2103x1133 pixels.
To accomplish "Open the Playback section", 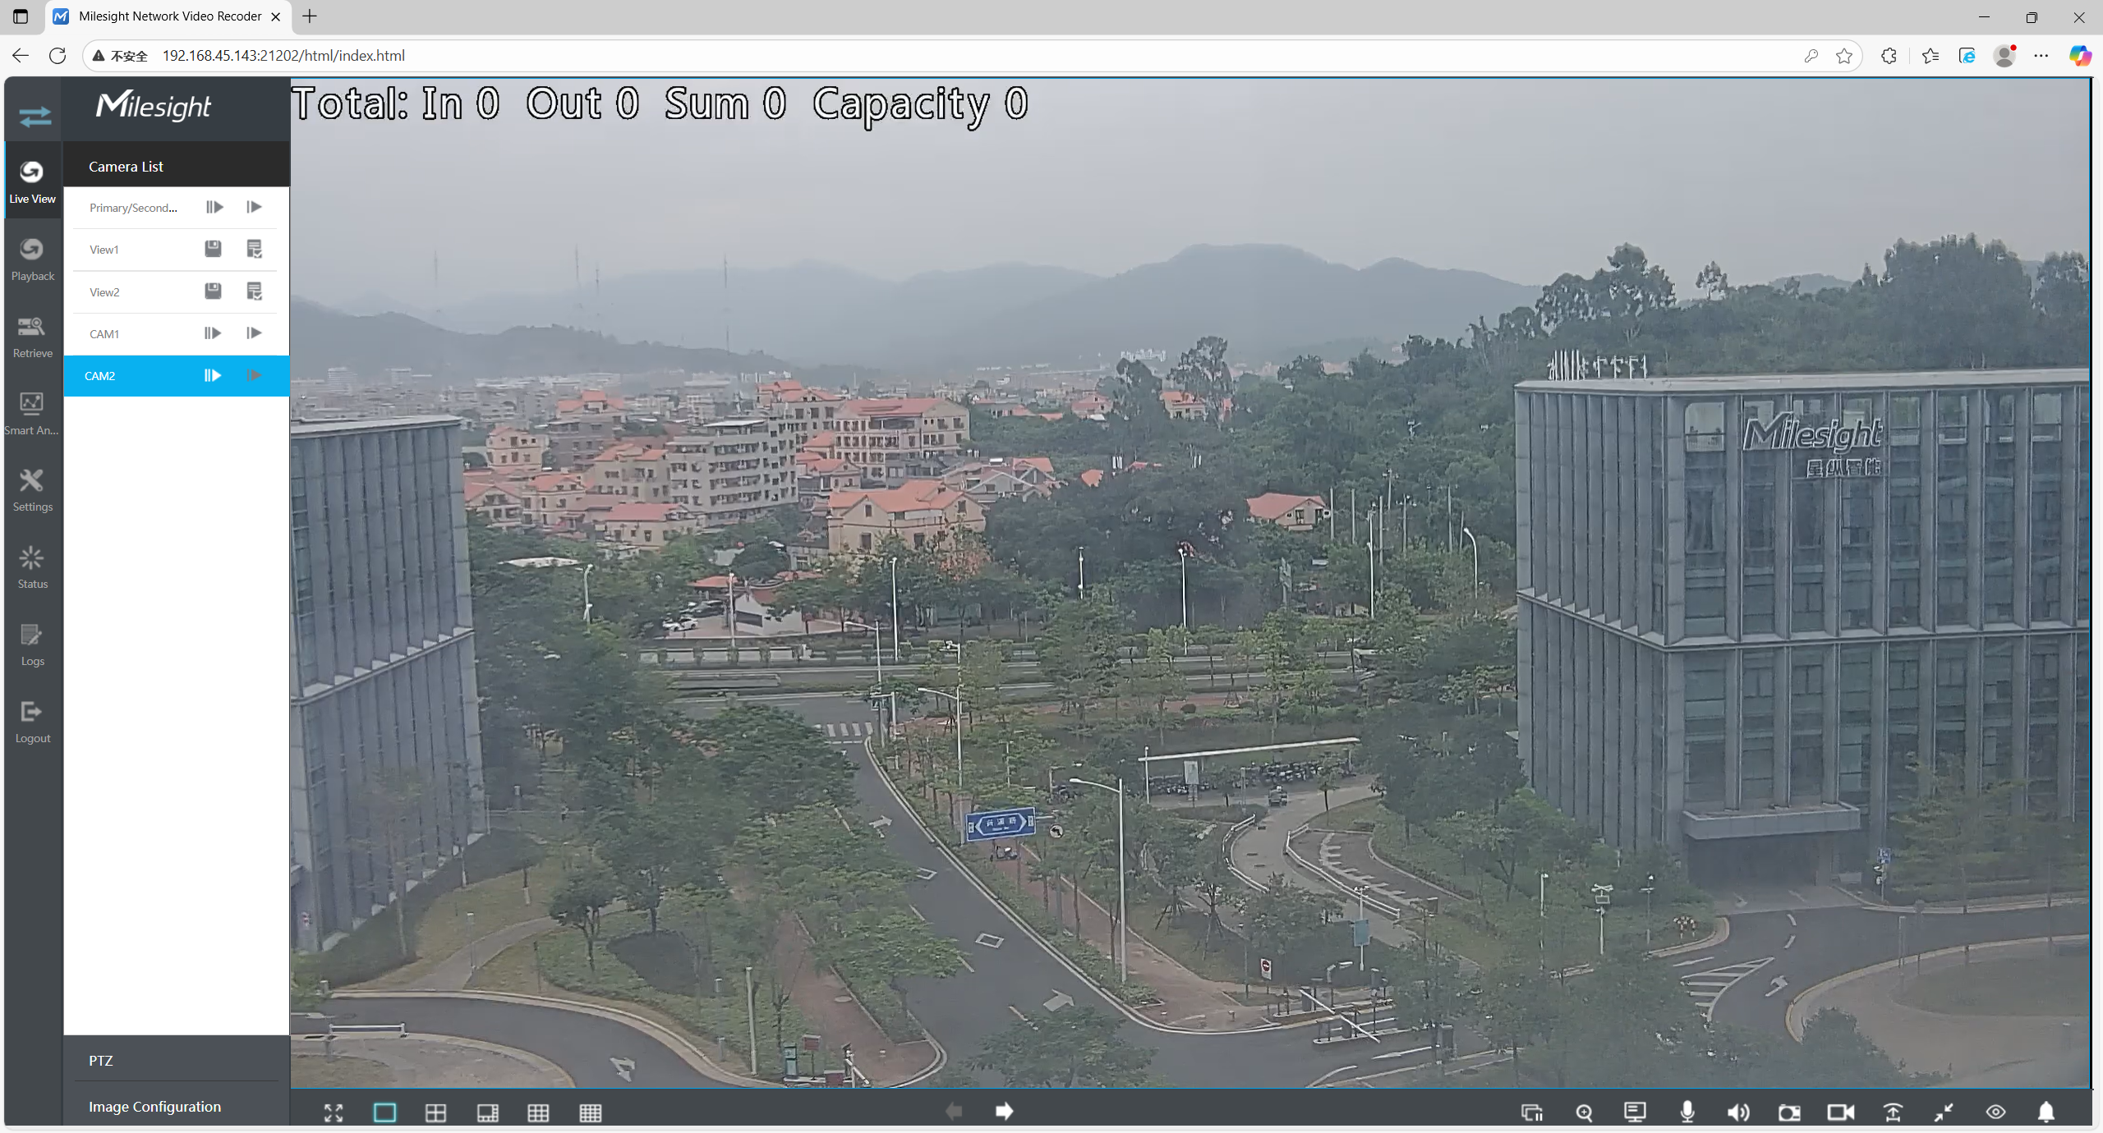I will 32,258.
